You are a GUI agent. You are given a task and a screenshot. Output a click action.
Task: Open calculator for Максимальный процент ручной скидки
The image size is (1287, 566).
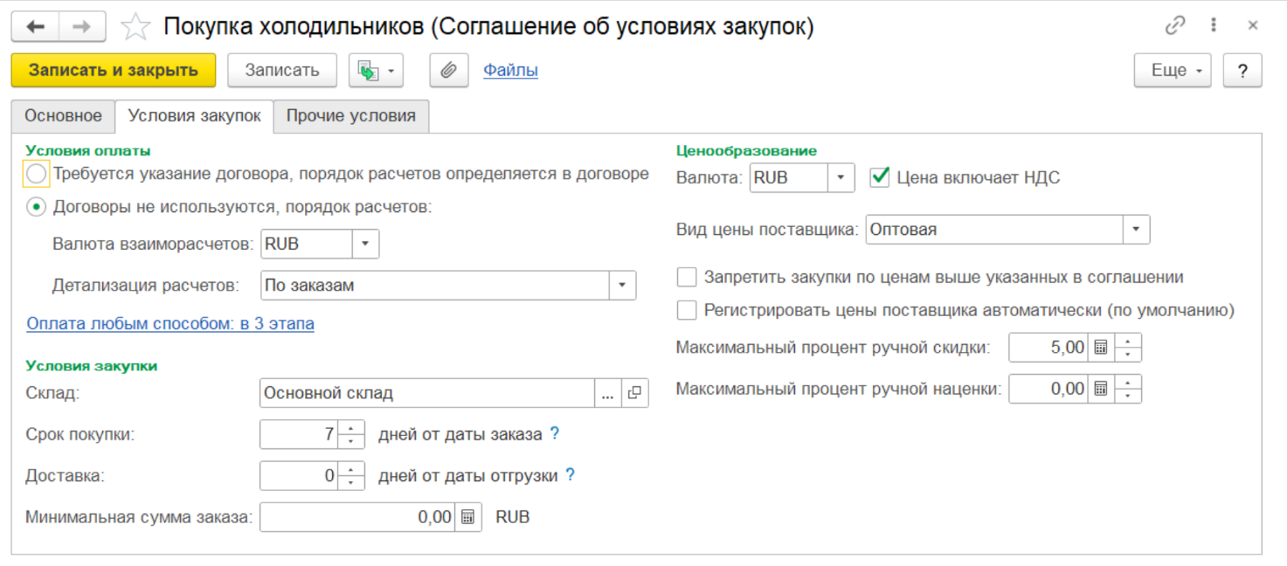point(1101,348)
